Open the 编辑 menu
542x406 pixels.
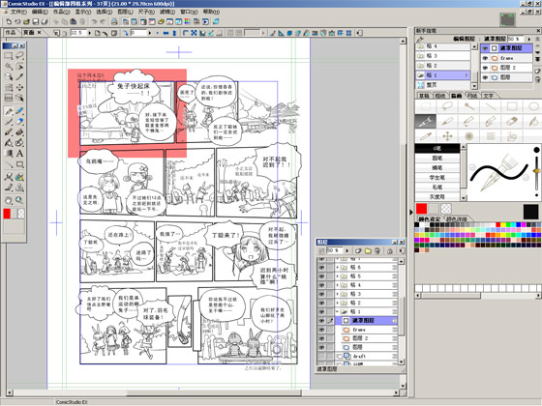point(40,12)
